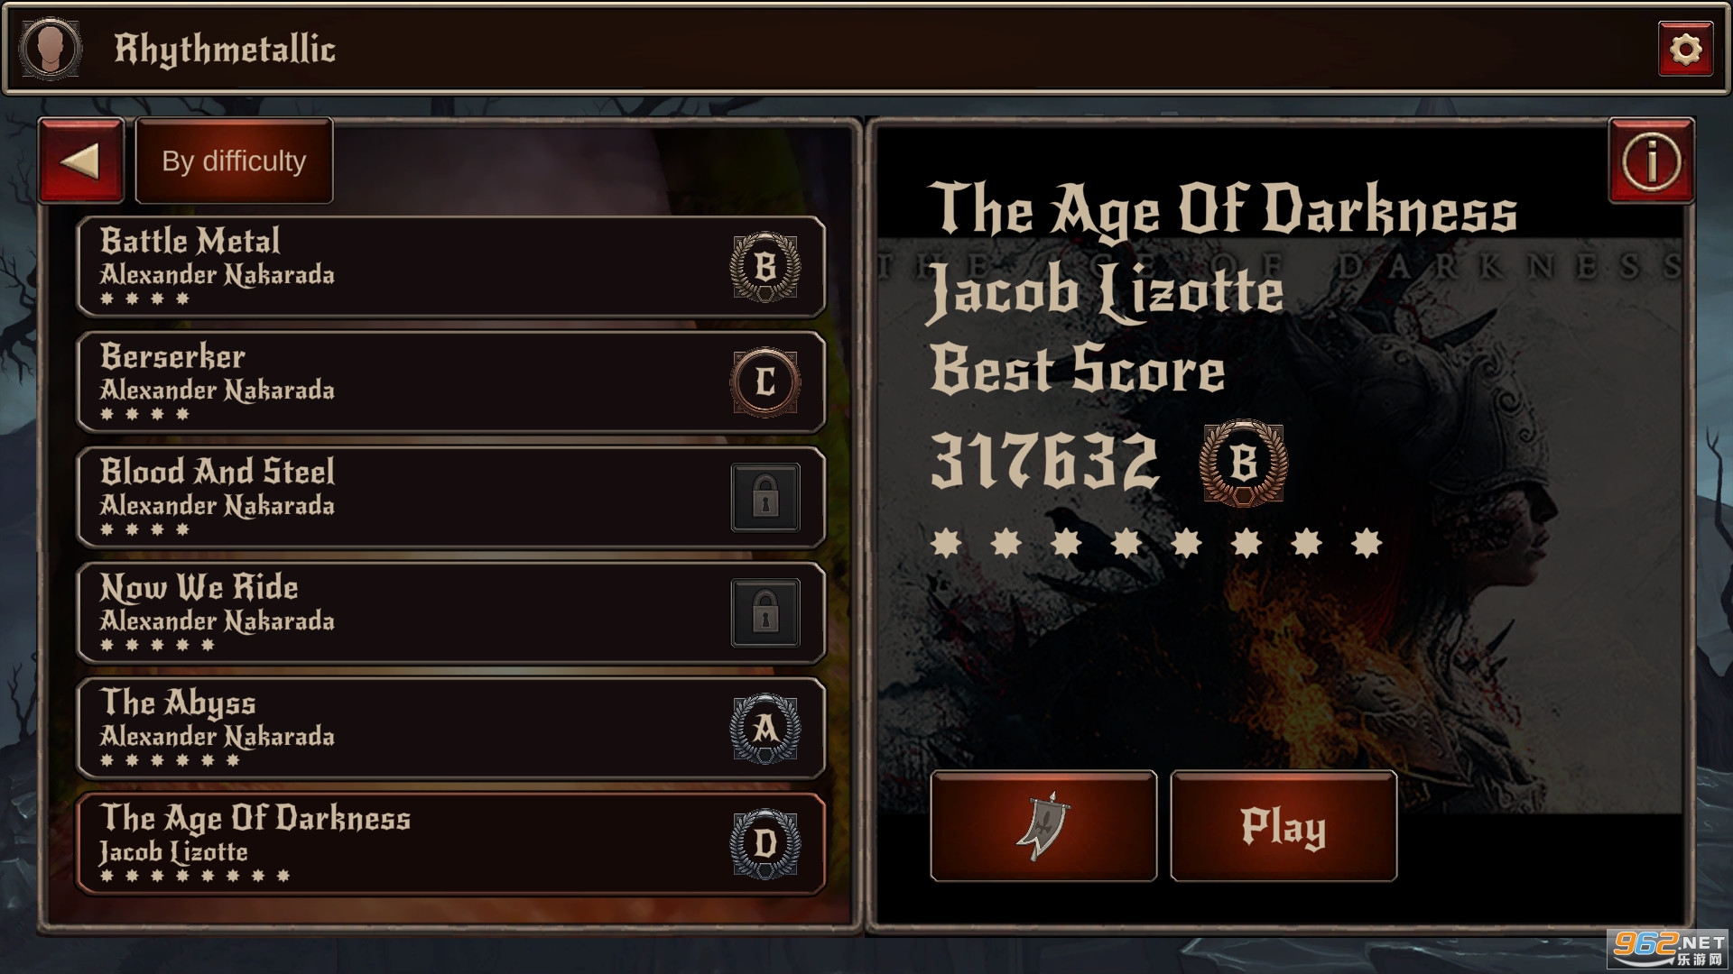Select The Age Of Darkness list entry
Viewport: 1733px width, 974px height.
(x=450, y=844)
